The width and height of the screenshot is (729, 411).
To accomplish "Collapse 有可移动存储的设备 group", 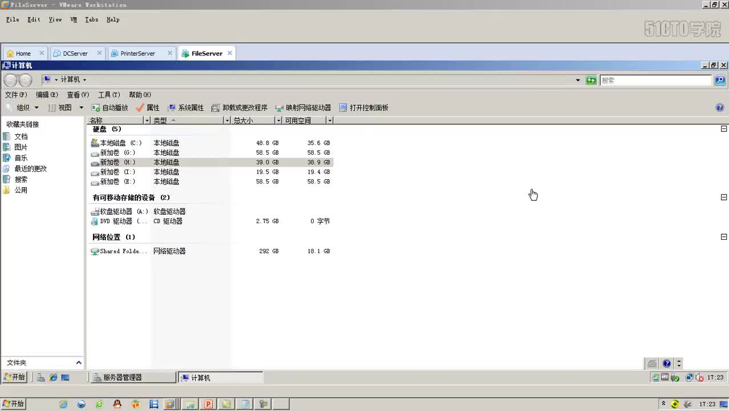I will tap(724, 198).
